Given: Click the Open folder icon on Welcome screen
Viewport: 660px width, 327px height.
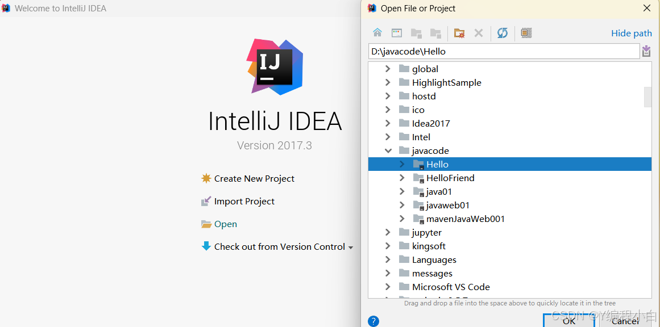Looking at the screenshot, I should [x=206, y=224].
